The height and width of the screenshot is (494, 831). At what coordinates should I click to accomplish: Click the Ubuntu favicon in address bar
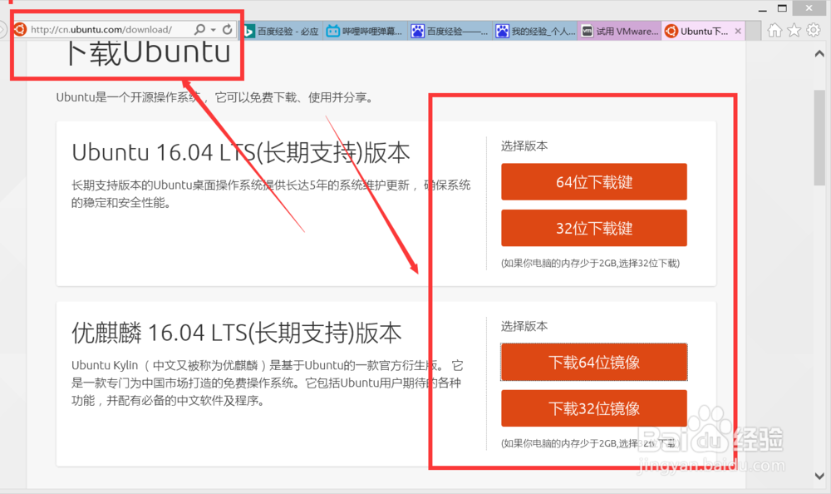(x=20, y=30)
